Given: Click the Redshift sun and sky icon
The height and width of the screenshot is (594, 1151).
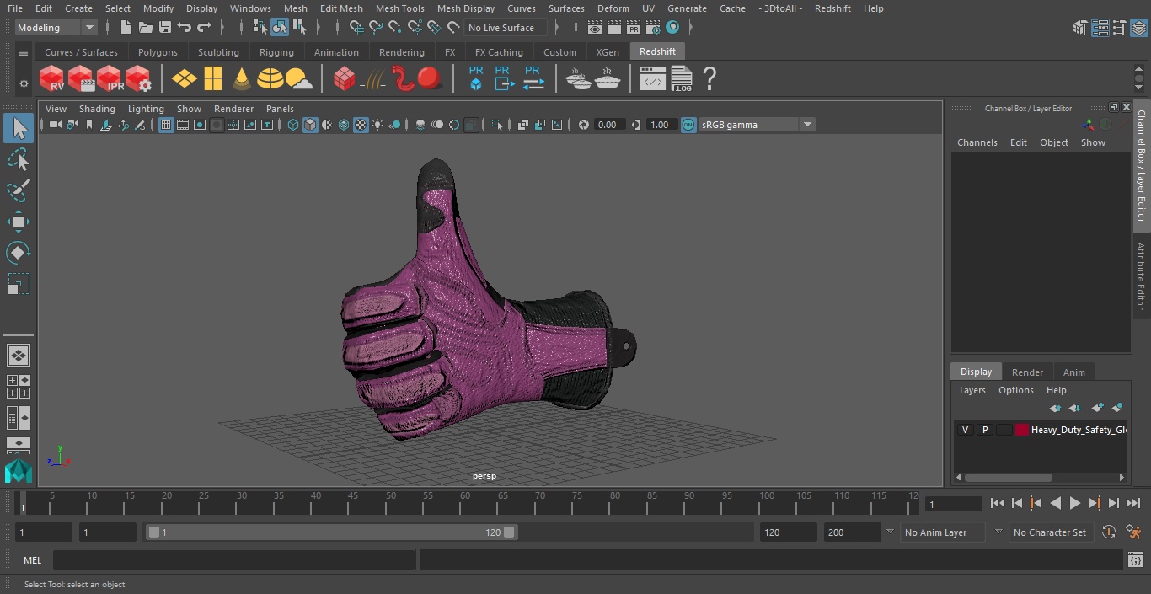Looking at the screenshot, I should [298, 79].
